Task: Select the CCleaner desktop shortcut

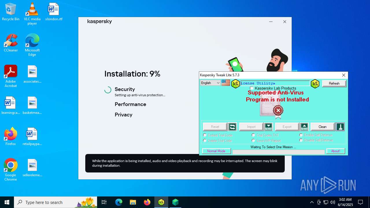Action: pos(11,43)
